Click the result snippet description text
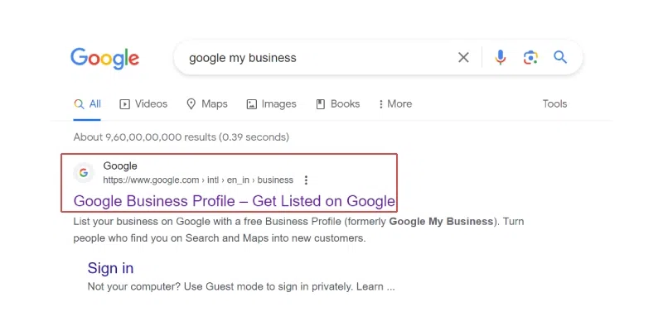Viewport: 663px width, 331px height. [298, 230]
